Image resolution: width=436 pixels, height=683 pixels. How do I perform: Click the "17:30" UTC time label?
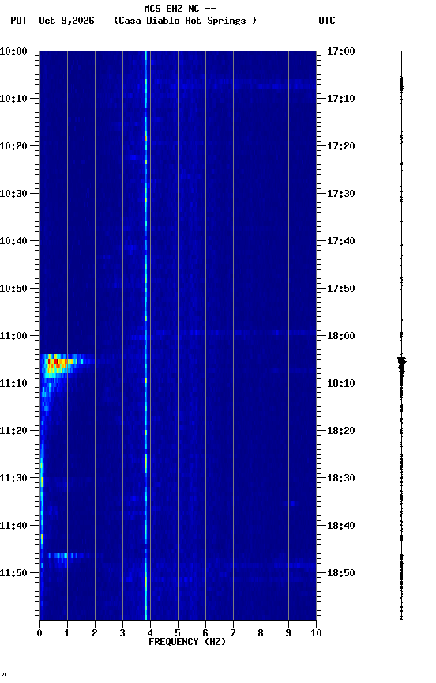pos(340,194)
